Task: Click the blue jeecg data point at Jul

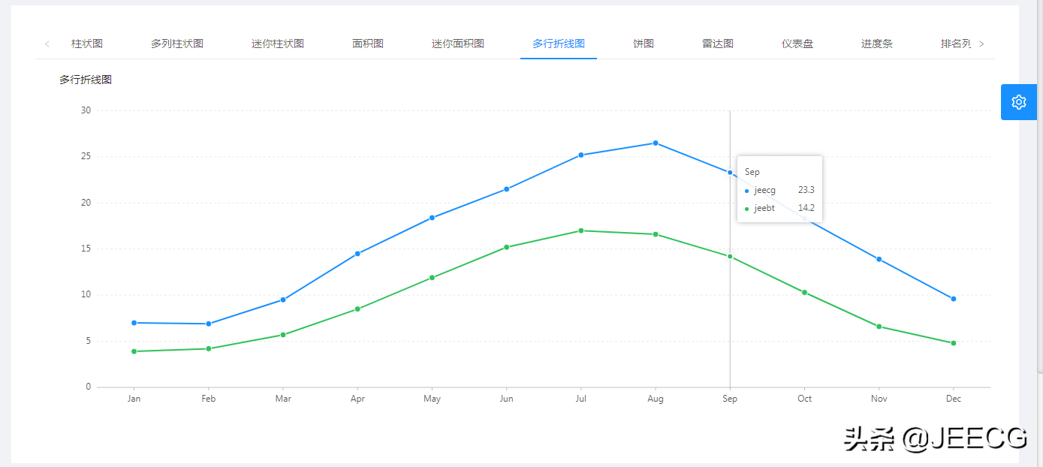Action: click(581, 155)
